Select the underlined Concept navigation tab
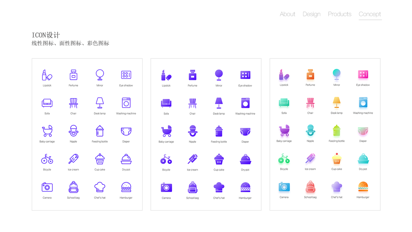This screenshot has height=232, width=412. (x=370, y=14)
